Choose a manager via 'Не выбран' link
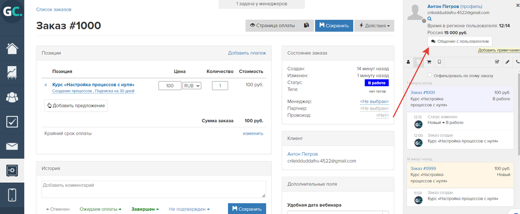The width and height of the screenshot is (520, 214). click(374, 101)
